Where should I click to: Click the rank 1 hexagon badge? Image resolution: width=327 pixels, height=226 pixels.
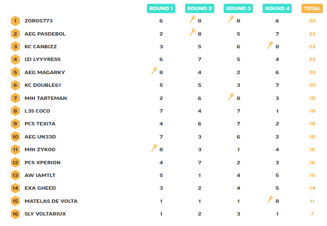[x=15, y=21]
